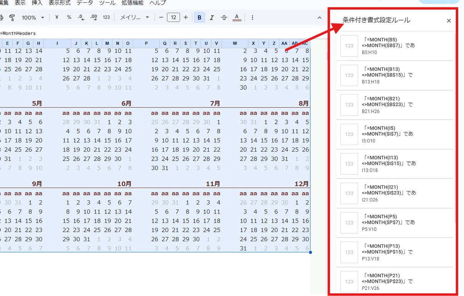Click the font size field showing 12

173,17
